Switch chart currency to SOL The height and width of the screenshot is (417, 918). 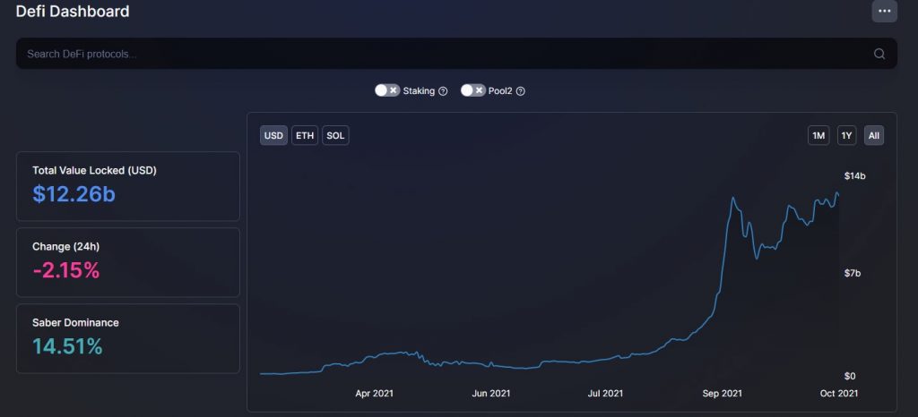[335, 136]
